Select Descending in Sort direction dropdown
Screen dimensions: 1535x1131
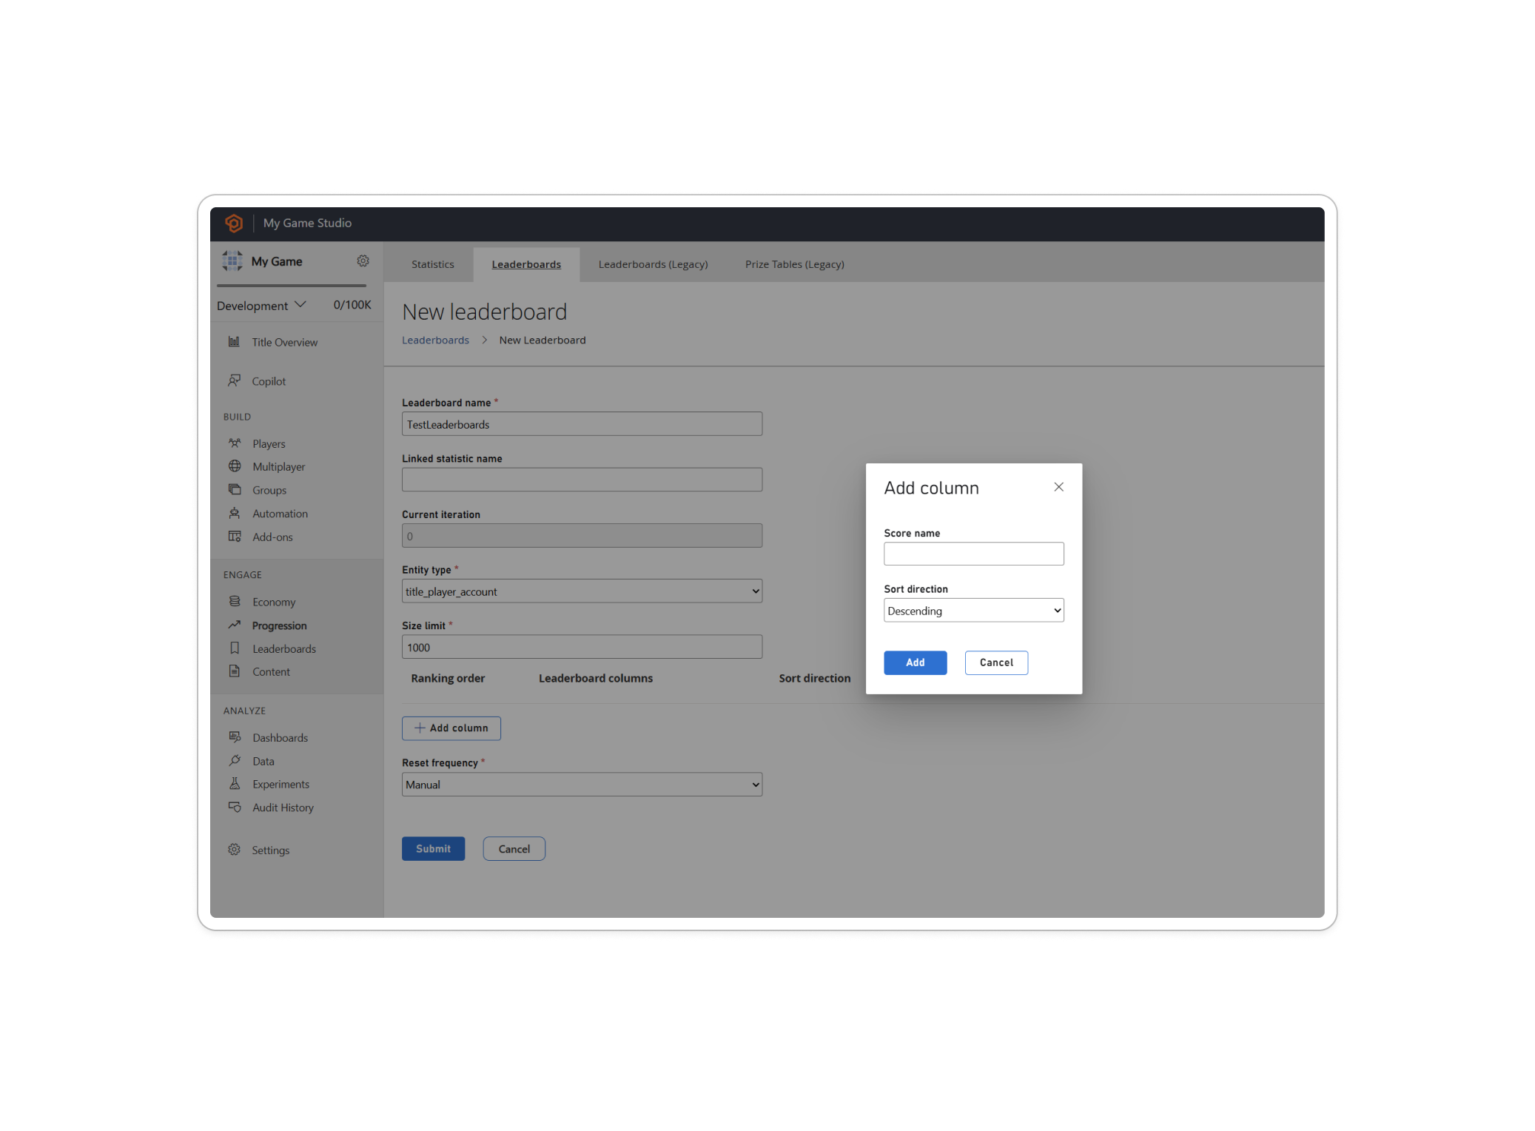coord(973,609)
